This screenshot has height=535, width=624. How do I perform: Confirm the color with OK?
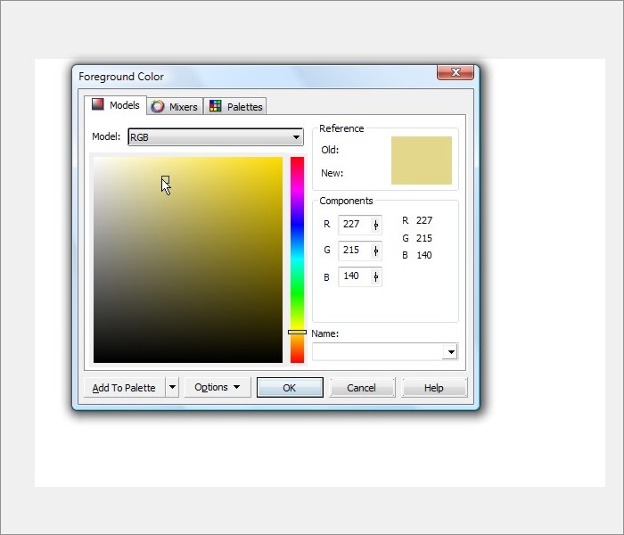click(x=290, y=388)
